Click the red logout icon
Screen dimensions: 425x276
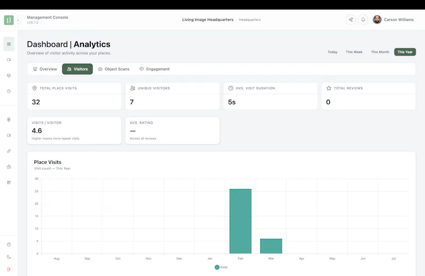coord(8,269)
